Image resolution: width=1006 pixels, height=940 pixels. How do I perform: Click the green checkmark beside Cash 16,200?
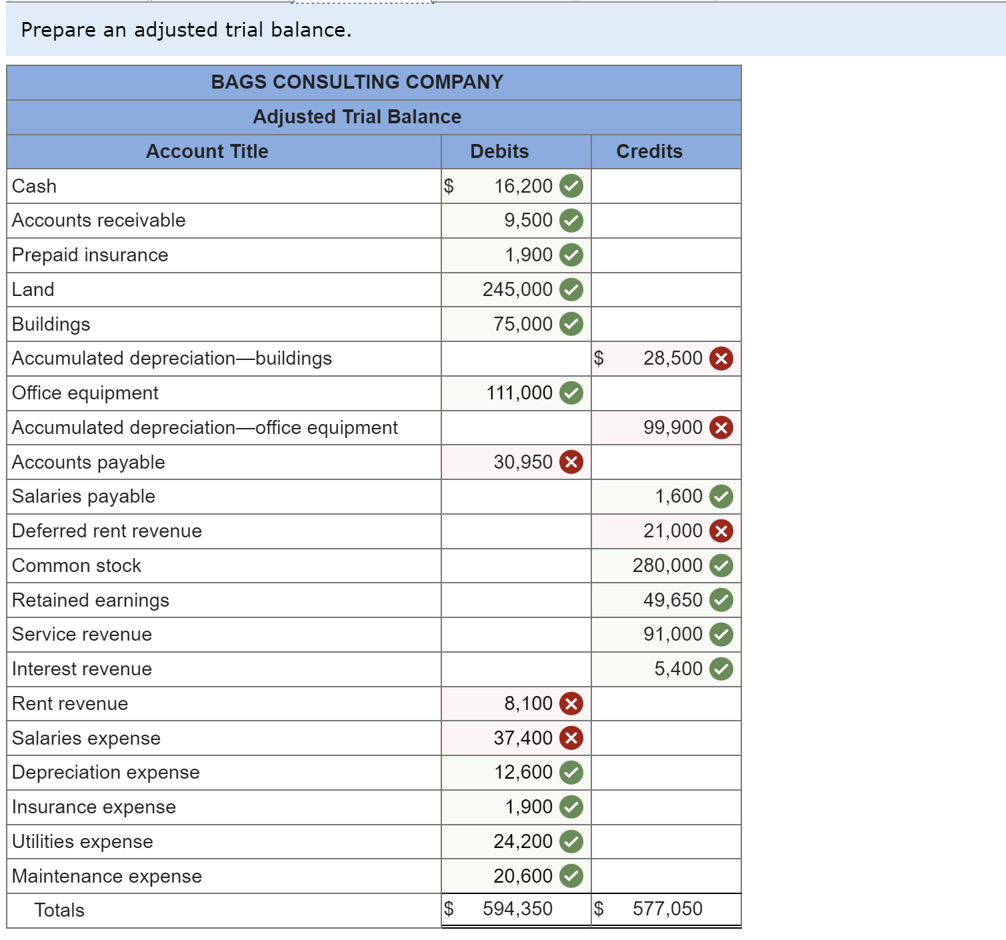(572, 187)
